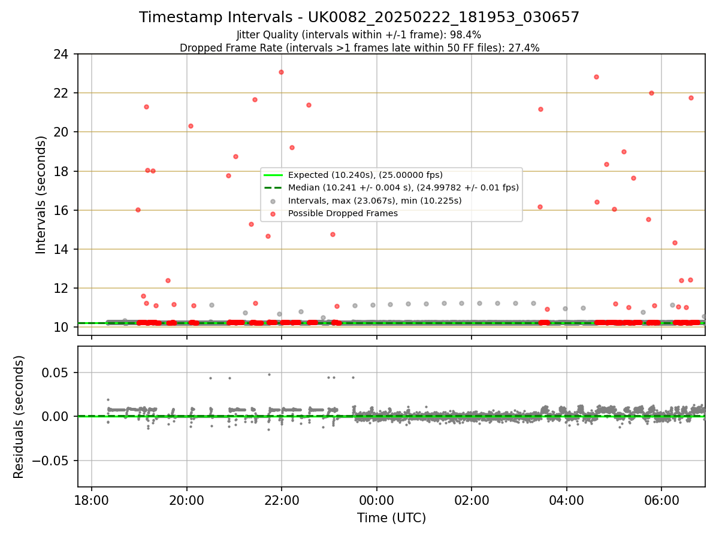Click the solid green line sample in legend
Viewport: 719px width, 539px height.
pyautogui.click(x=273, y=175)
